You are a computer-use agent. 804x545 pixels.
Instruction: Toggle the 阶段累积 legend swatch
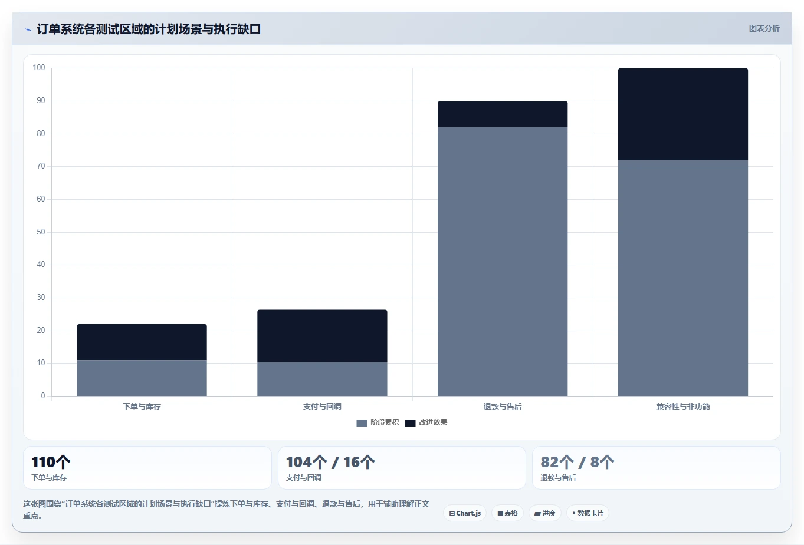362,422
